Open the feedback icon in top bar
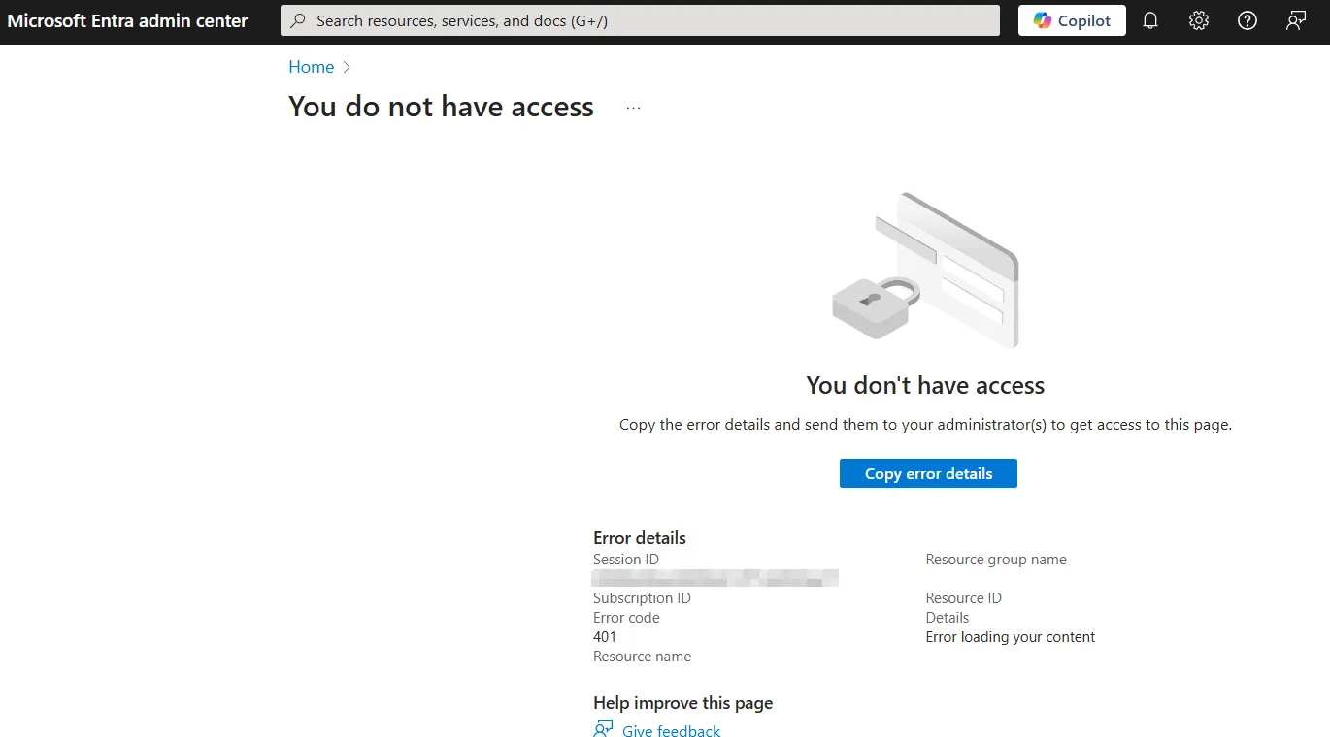Viewport: 1330px width, 737px height. pos(1296,20)
